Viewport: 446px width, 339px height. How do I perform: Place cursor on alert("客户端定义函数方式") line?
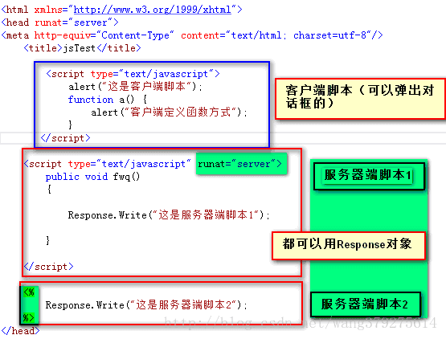point(169,112)
